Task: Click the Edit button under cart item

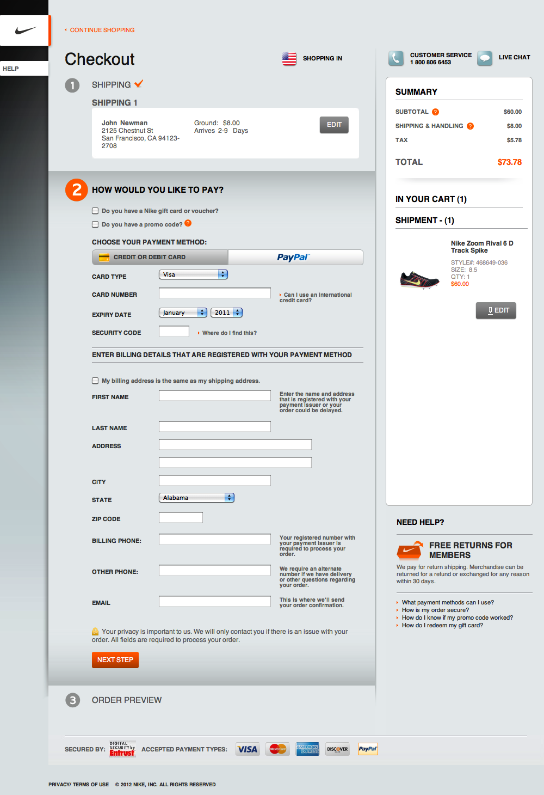Action: coord(496,310)
